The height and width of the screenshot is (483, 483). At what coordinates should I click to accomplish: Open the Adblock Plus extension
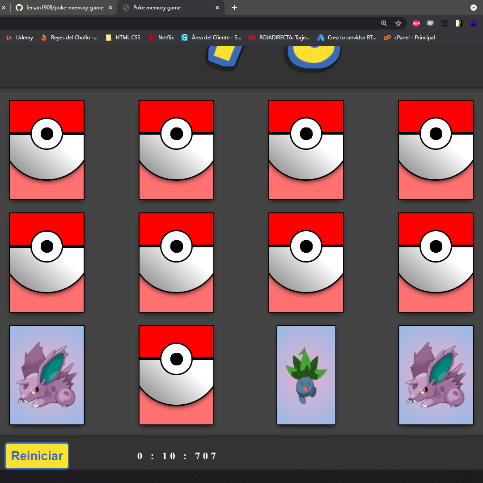pyautogui.click(x=416, y=23)
